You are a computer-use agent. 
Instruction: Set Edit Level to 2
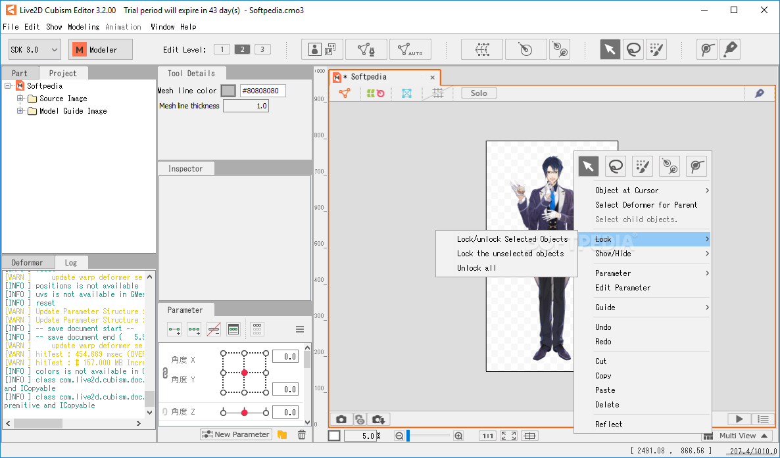pyautogui.click(x=242, y=49)
